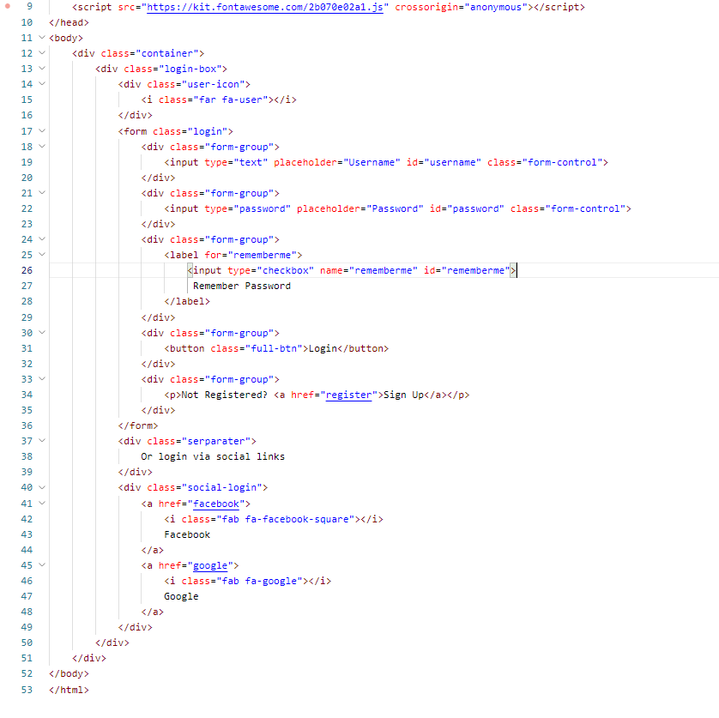
Task: Click the placeholder "Username" value
Action: pos(372,162)
